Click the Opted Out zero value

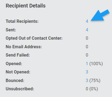(87, 38)
